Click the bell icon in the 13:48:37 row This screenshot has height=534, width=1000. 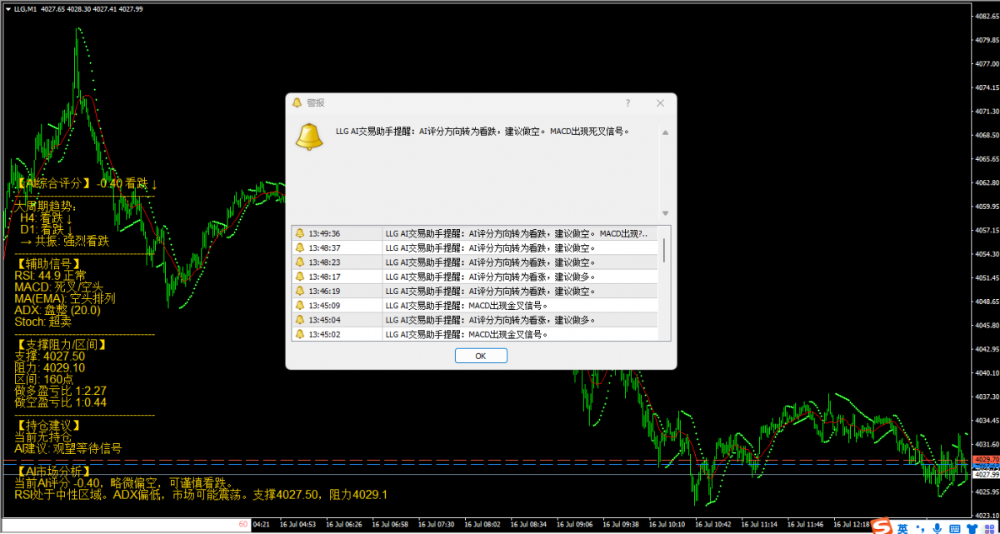(x=300, y=247)
